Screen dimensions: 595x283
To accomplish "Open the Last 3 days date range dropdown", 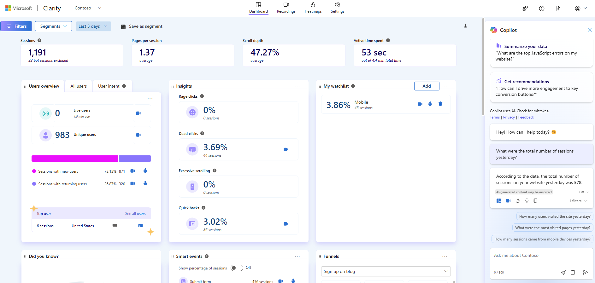I will [x=93, y=26].
